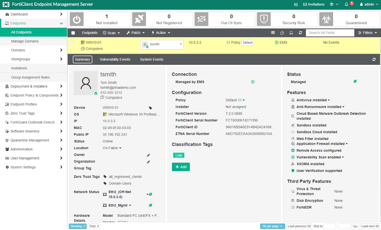This screenshot has height=230, width=381.
Task: Check the WIN10-01 endpoint row checkbox
Action: (x=72, y=43)
